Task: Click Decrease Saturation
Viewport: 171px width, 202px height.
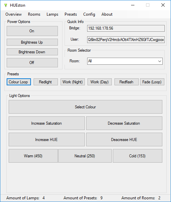Action: coord(124,123)
